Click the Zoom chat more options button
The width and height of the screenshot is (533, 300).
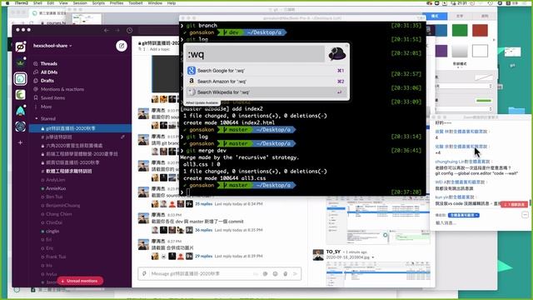(526, 215)
